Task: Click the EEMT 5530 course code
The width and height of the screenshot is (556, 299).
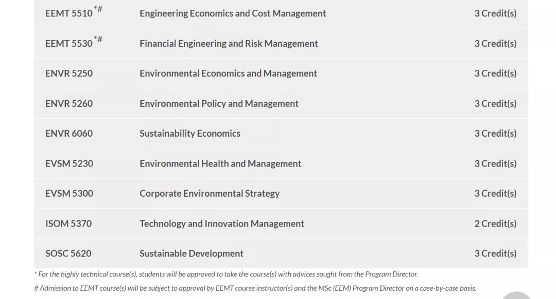Action: [x=69, y=44]
